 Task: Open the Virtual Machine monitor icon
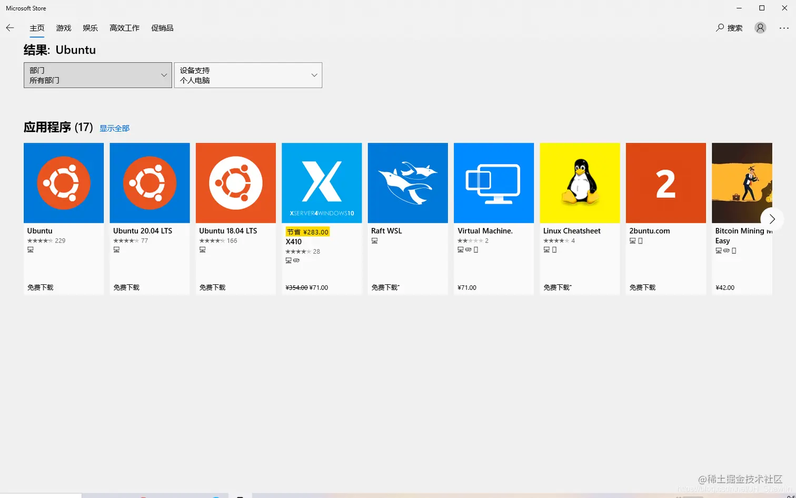point(494,183)
